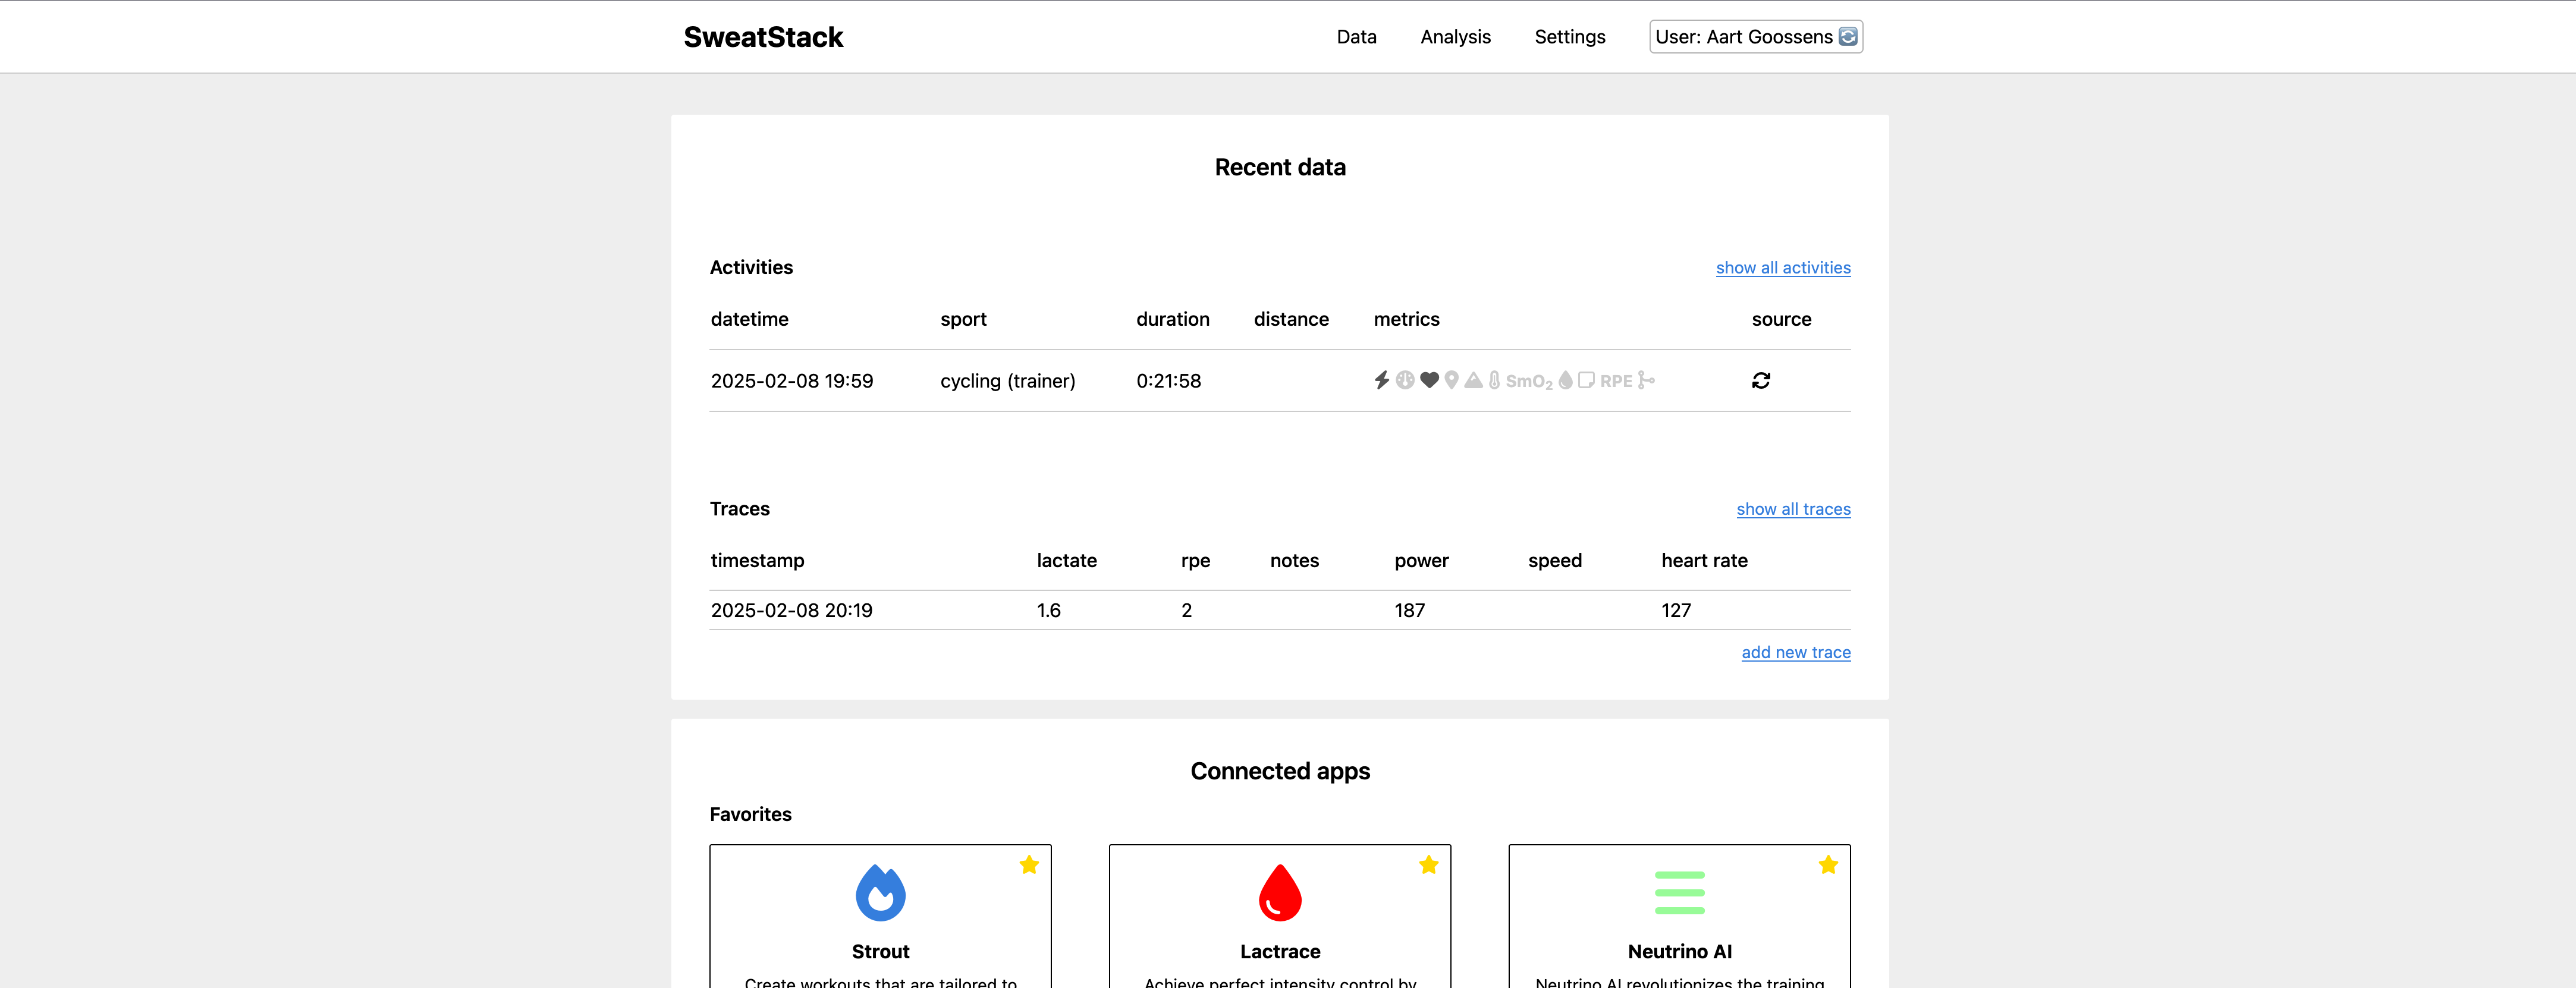
Task: Click the heart rate column header
Action: tap(1704, 560)
